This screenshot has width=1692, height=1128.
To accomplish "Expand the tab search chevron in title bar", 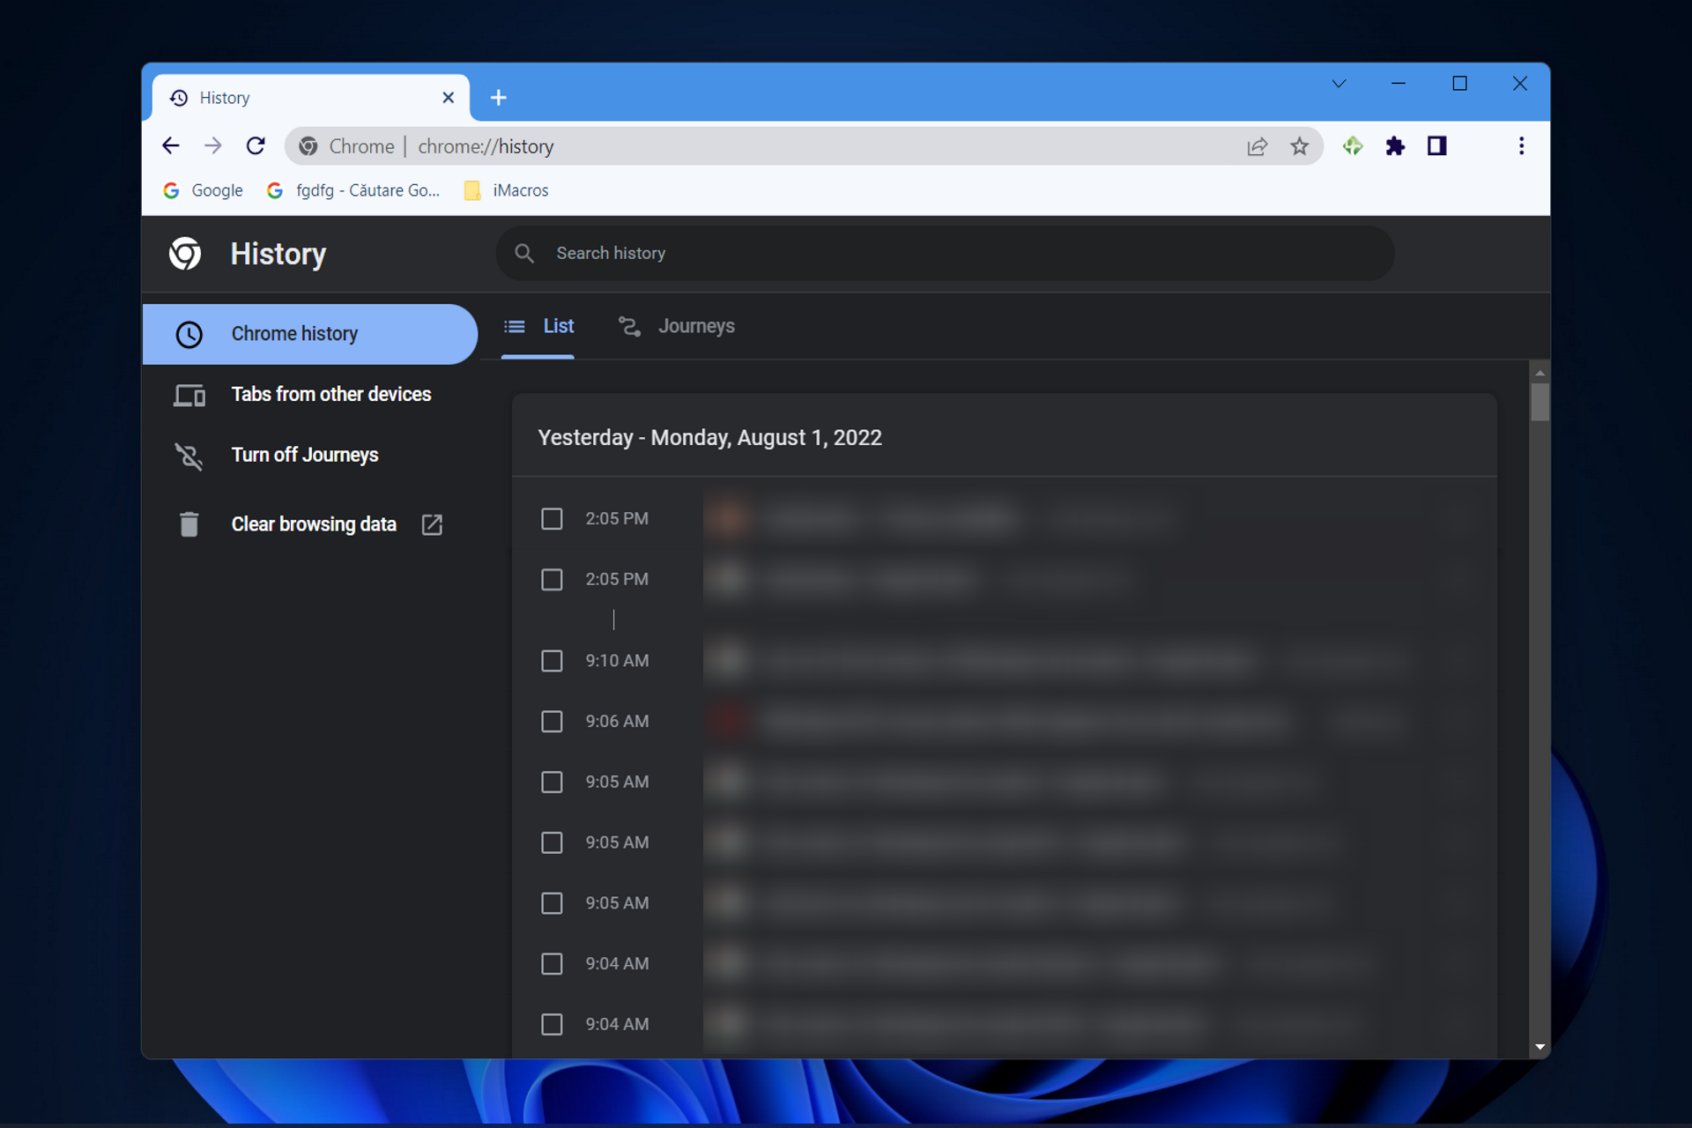I will tap(1339, 84).
